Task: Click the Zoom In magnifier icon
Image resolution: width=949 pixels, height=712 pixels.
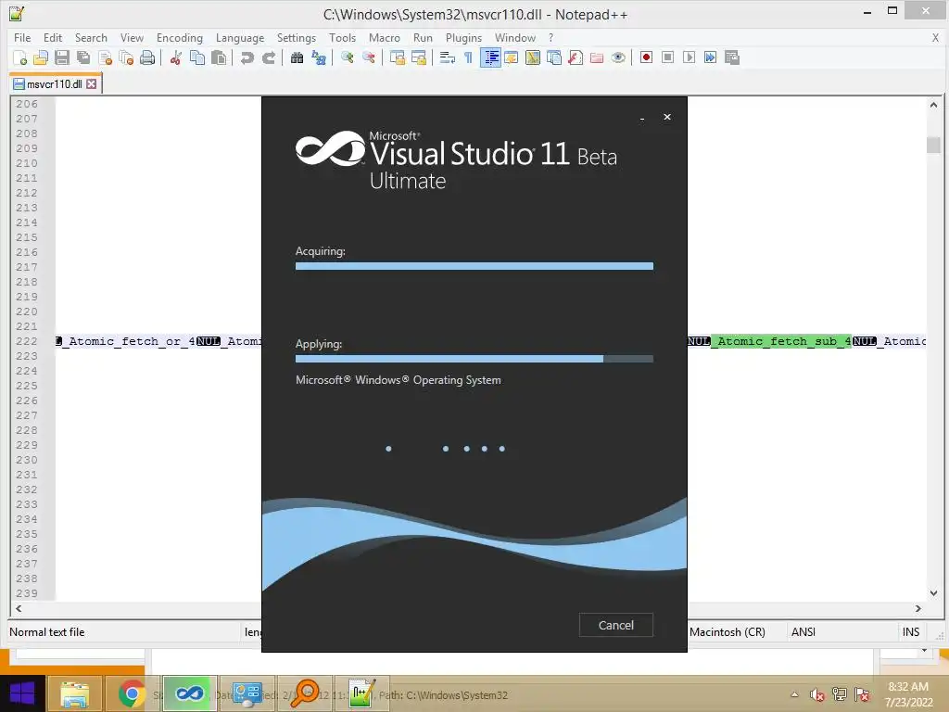Action: 347,58
